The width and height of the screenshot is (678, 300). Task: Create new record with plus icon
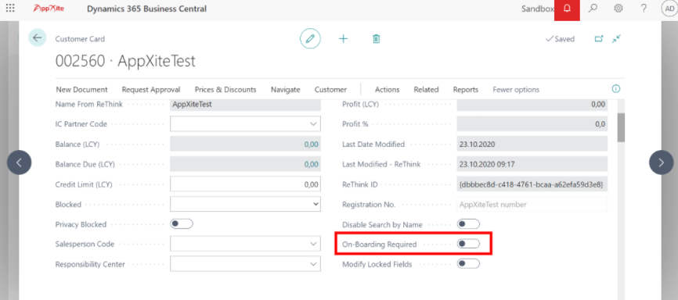[343, 39]
